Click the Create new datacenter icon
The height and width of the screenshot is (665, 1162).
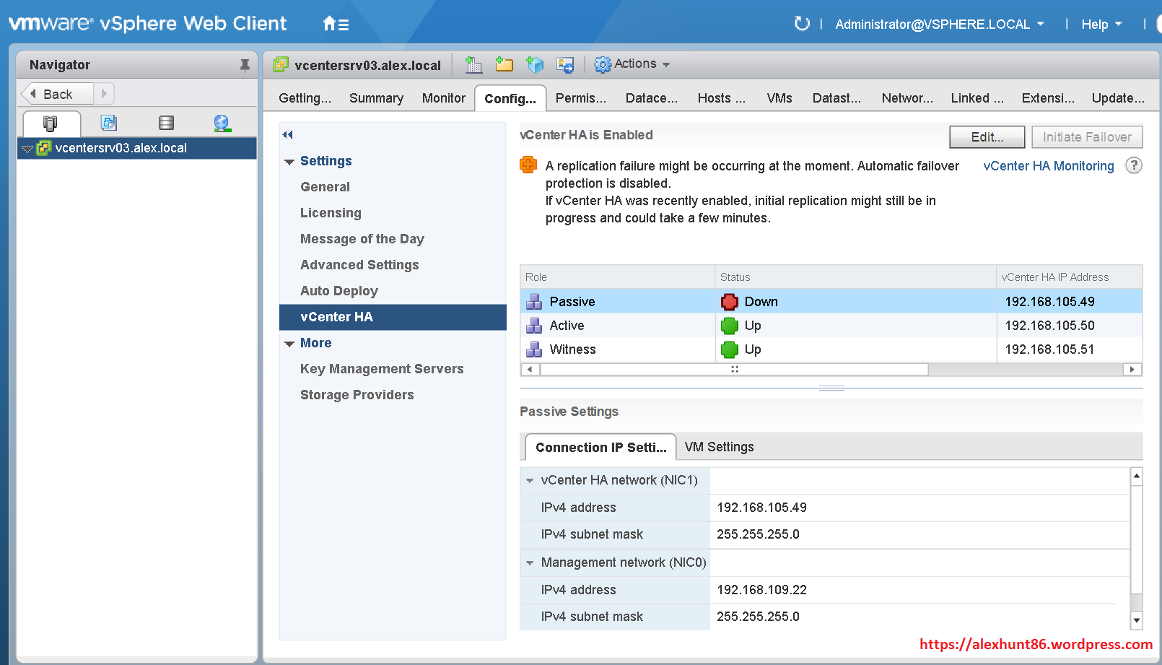[473, 65]
